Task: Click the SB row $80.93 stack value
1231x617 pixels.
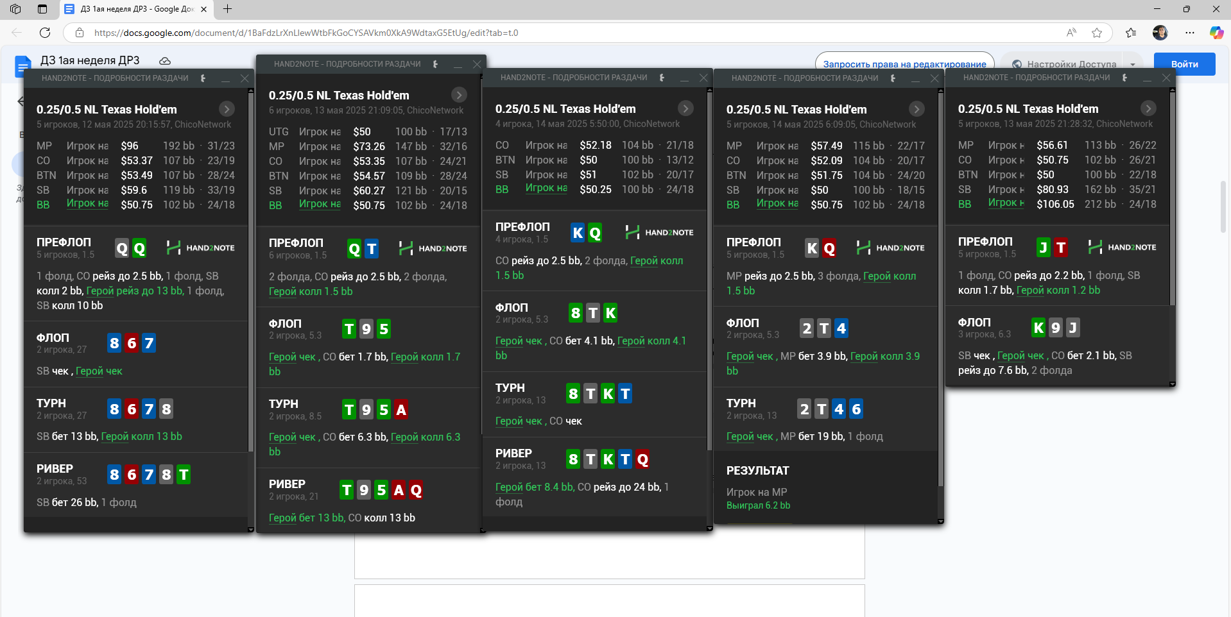Action: click(x=1053, y=189)
